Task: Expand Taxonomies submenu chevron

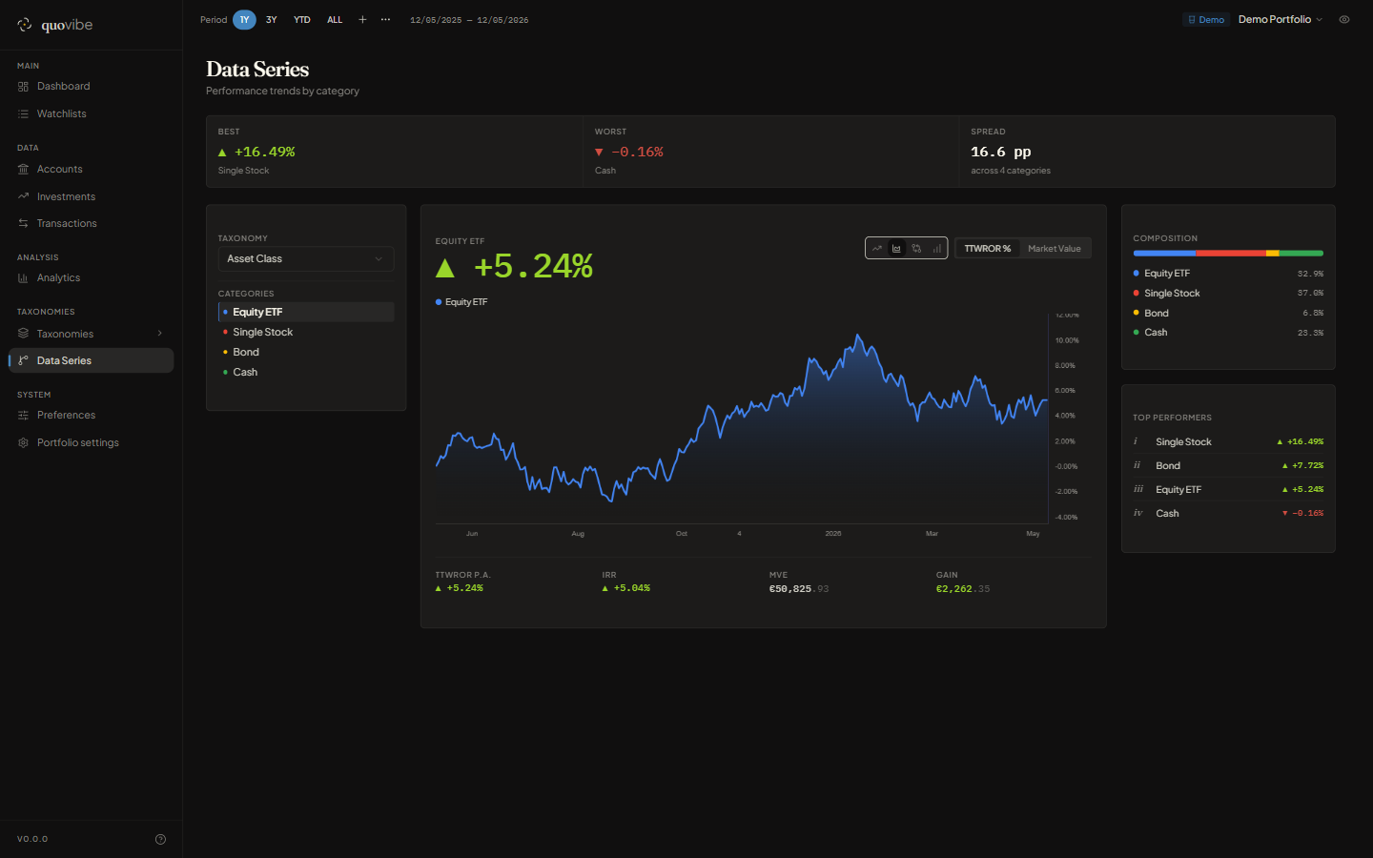Action: pyautogui.click(x=159, y=334)
